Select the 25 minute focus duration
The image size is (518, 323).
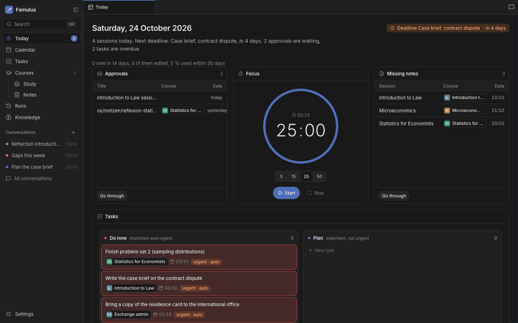(306, 177)
